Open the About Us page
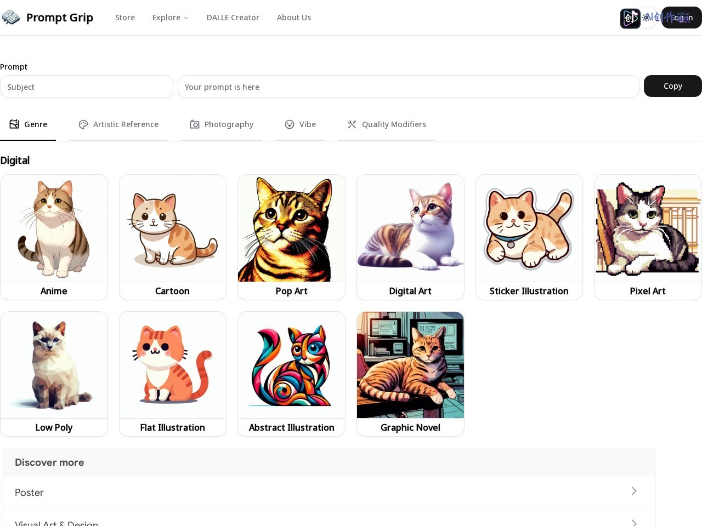 (x=294, y=18)
